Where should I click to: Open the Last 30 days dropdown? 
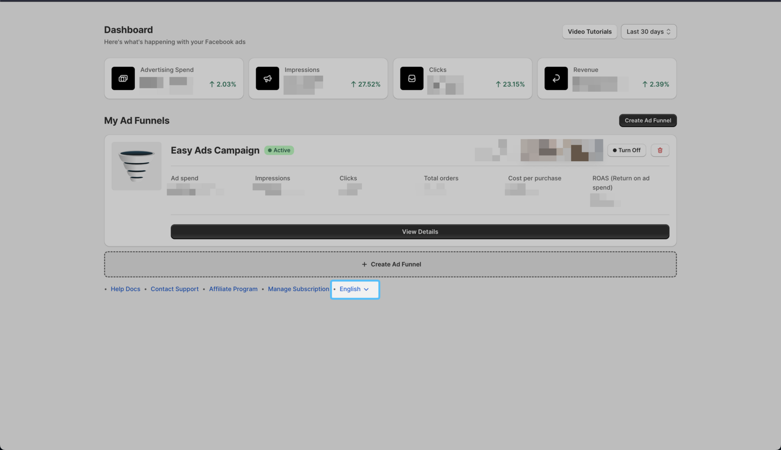click(648, 32)
